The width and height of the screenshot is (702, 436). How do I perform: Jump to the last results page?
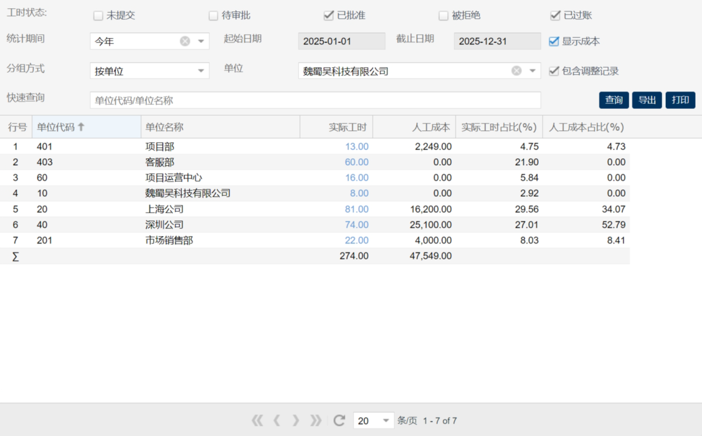click(x=316, y=420)
